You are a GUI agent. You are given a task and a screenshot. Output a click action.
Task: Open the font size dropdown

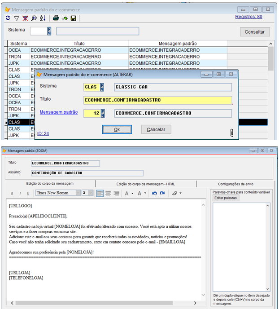[90, 193]
